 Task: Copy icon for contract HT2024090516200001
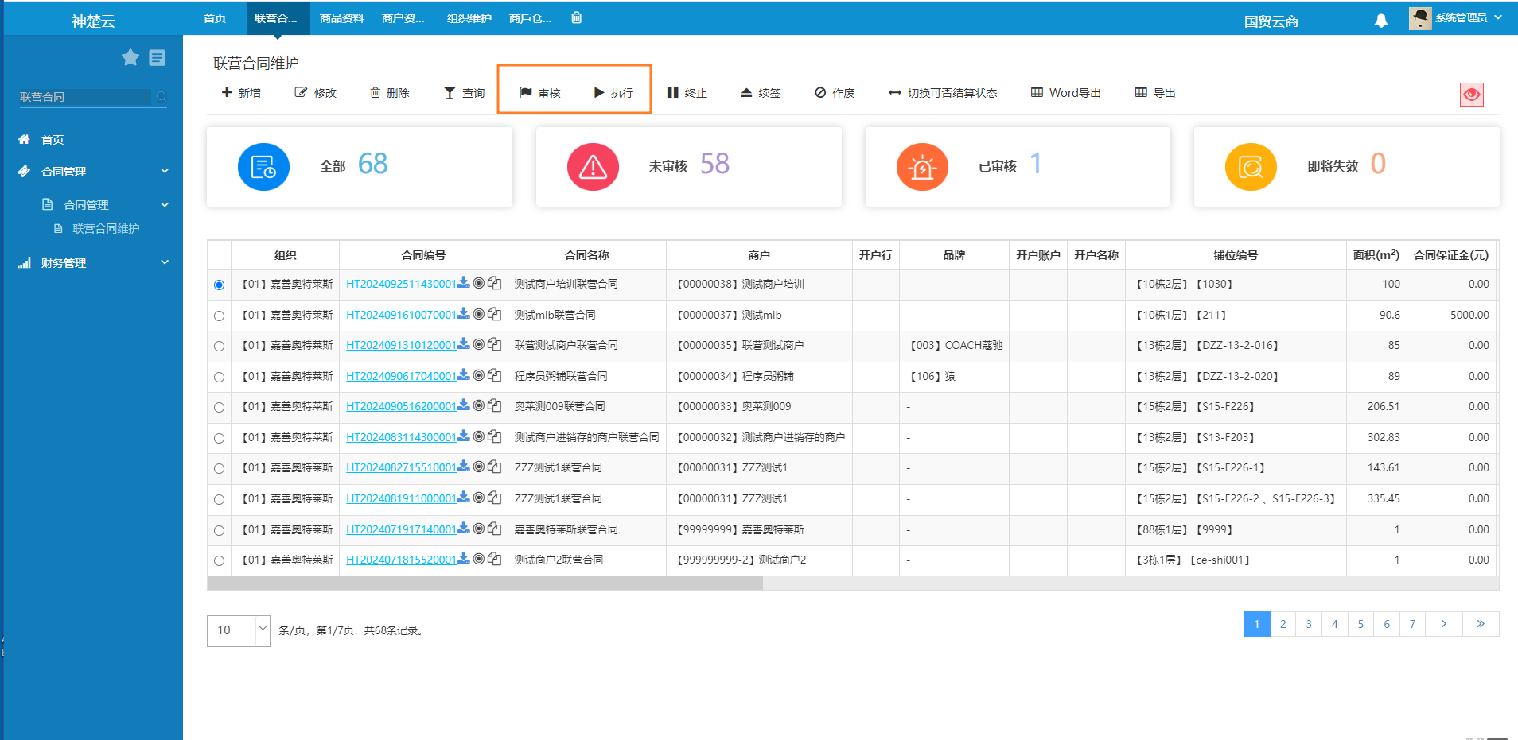pos(494,405)
